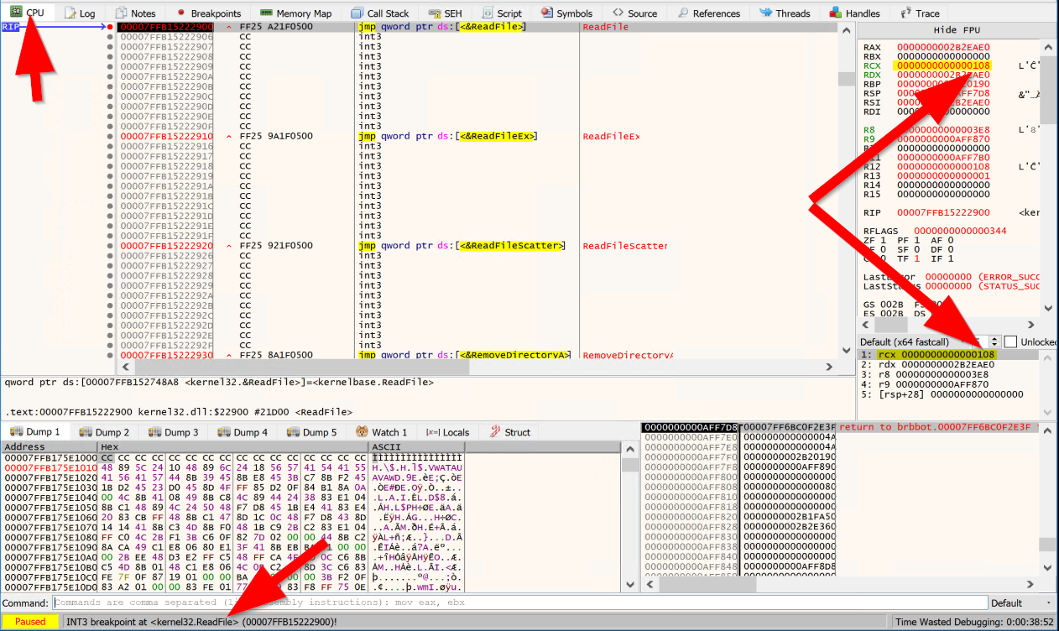The image size is (1059, 631).
Task: Open the Log tab
Action: point(80,13)
